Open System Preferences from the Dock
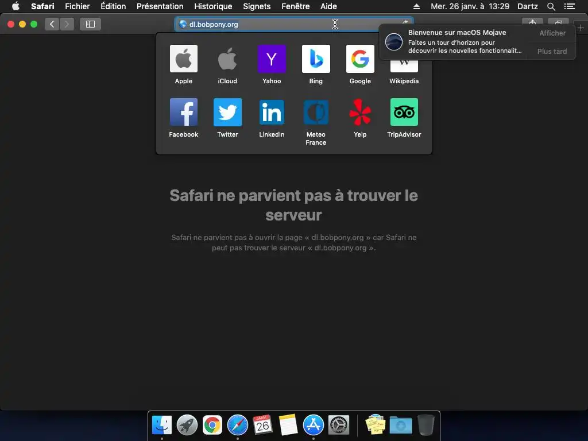588x441 pixels. point(339,425)
